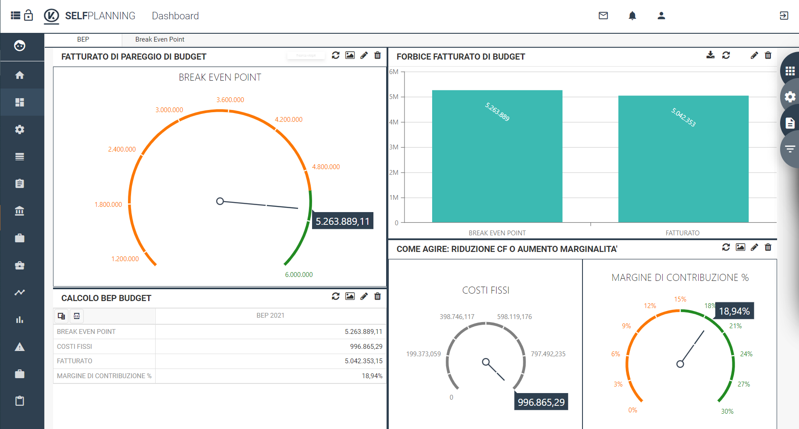799x429 pixels.
Task: Open the list lines sidebar icon
Action: [20, 157]
